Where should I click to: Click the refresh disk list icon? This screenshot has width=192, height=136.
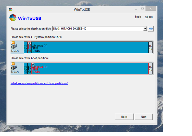click(x=151, y=29)
